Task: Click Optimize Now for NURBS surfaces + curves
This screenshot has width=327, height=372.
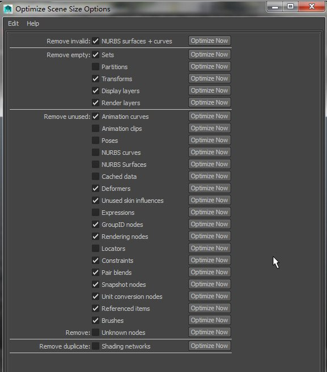Action: [209, 41]
